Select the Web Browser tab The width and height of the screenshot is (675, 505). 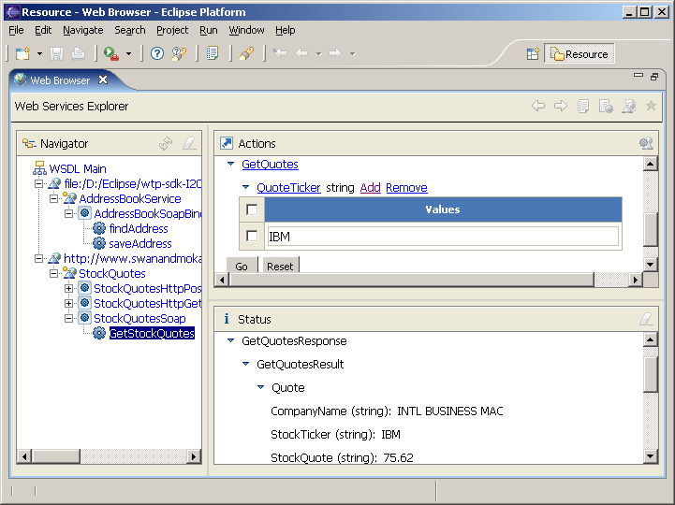click(x=60, y=80)
